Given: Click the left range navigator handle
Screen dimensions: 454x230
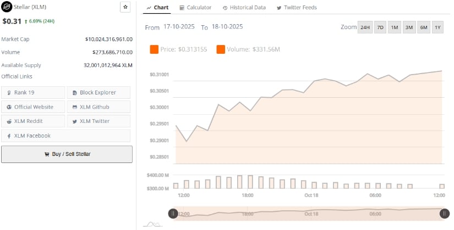Looking at the screenshot, I should [173, 214].
